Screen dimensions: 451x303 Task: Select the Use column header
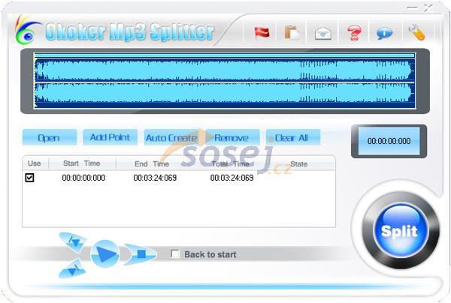click(x=35, y=163)
